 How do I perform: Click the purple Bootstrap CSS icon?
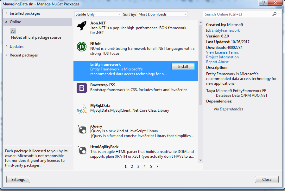82,88
